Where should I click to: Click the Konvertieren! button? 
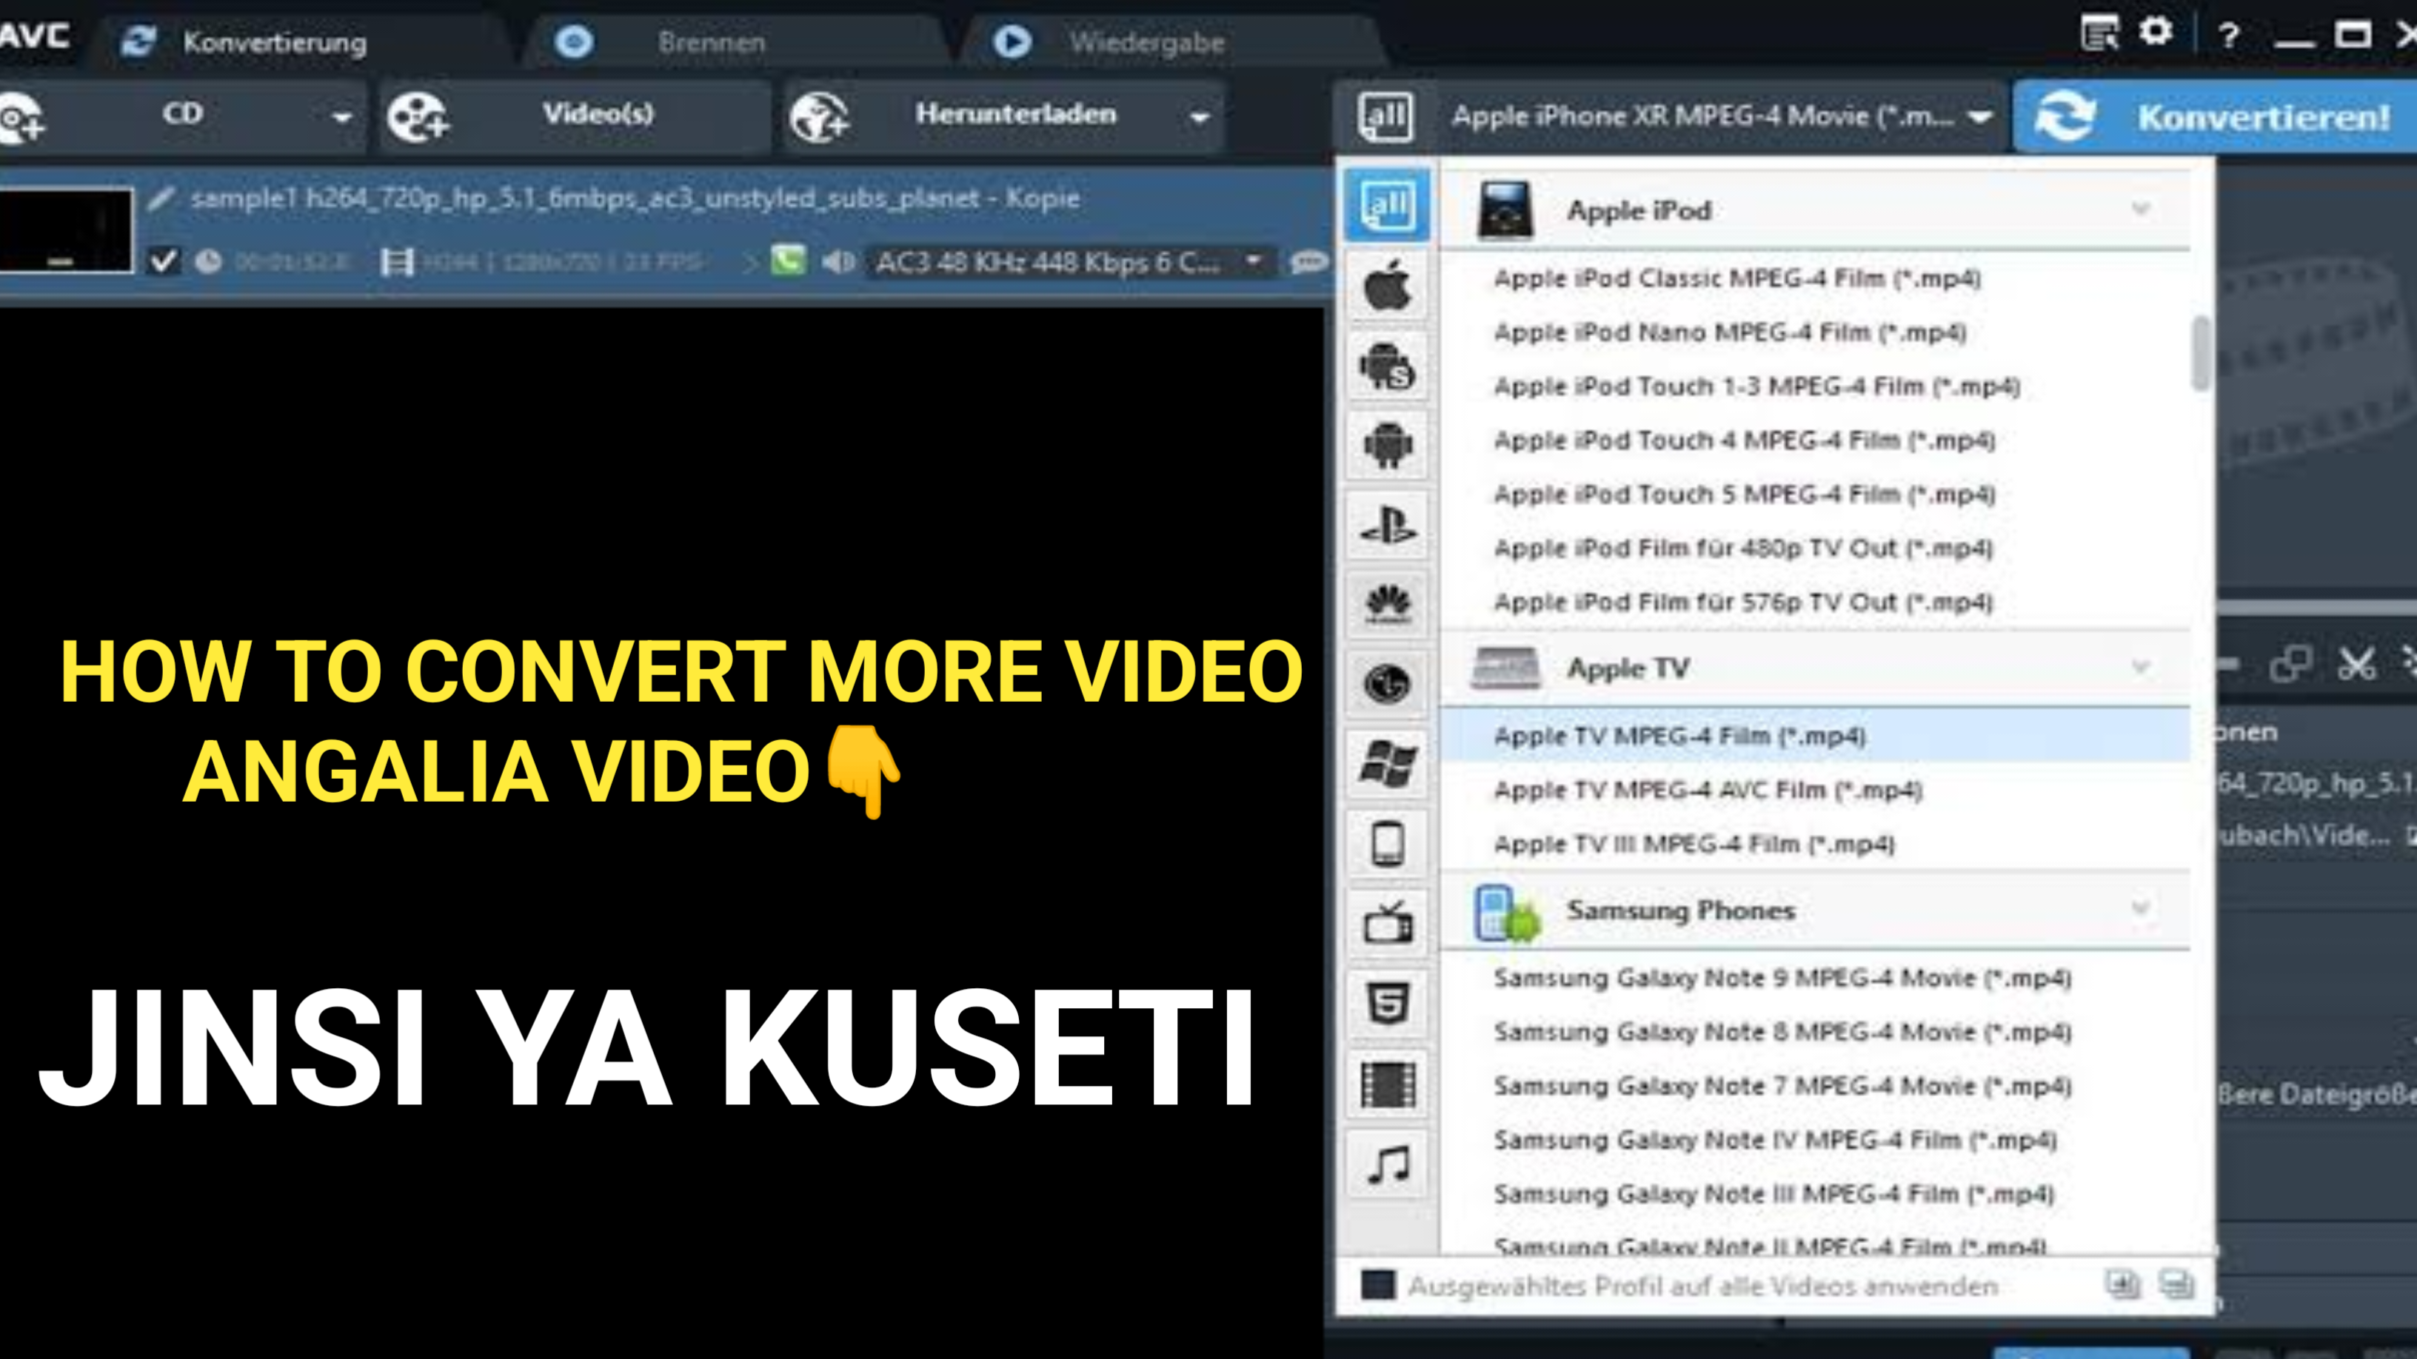pyautogui.click(x=2214, y=117)
